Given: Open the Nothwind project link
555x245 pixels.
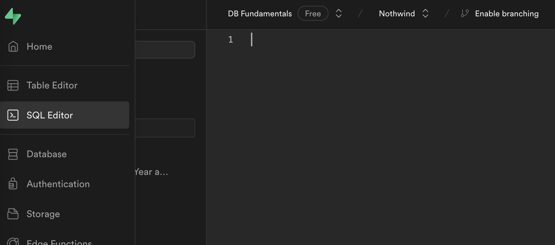Looking at the screenshot, I should (x=397, y=14).
